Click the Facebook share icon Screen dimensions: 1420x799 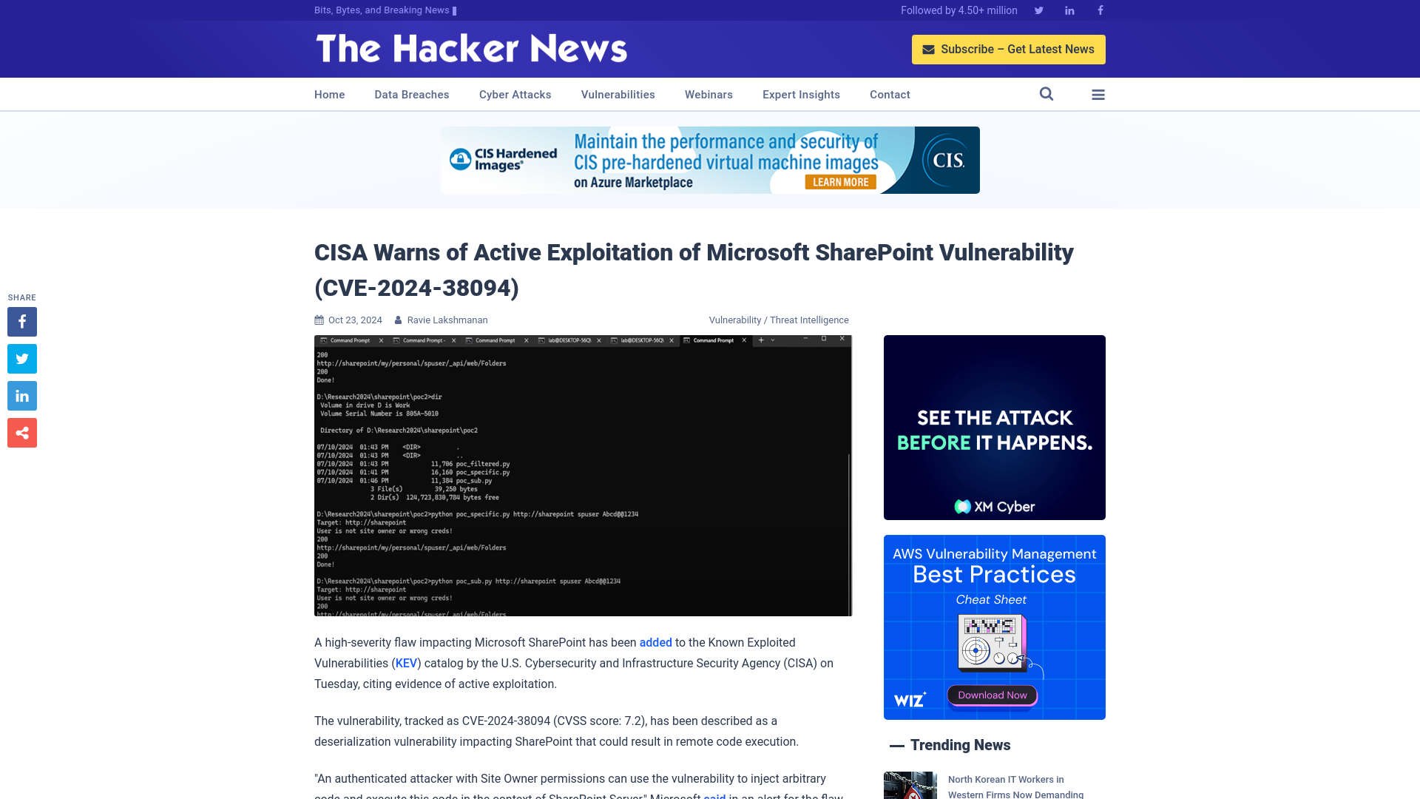point(21,321)
